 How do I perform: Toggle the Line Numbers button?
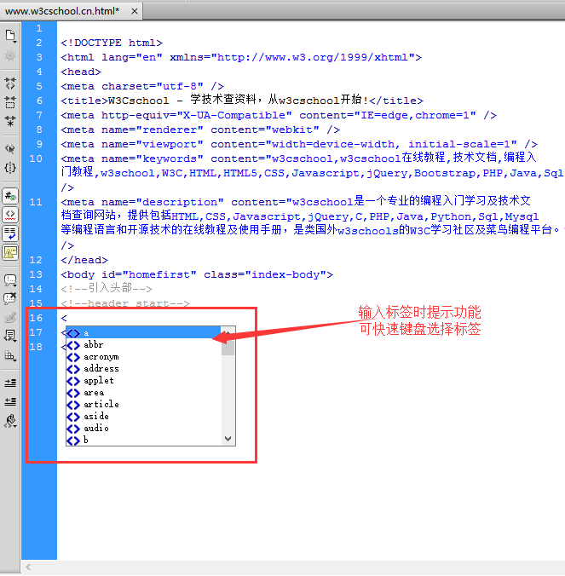[10, 196]
